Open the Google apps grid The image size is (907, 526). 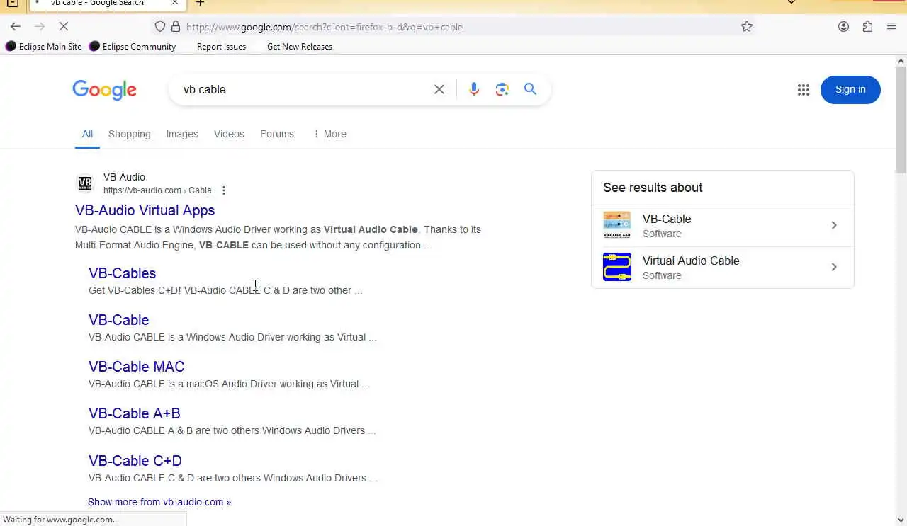803,90
